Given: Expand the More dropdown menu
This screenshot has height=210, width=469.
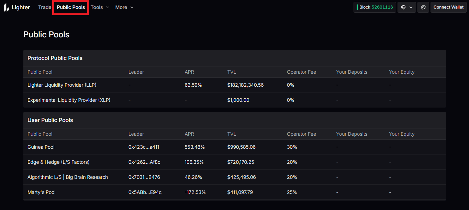Looking at the screenshot, I should pyautogui.click(x=124, y=7).
